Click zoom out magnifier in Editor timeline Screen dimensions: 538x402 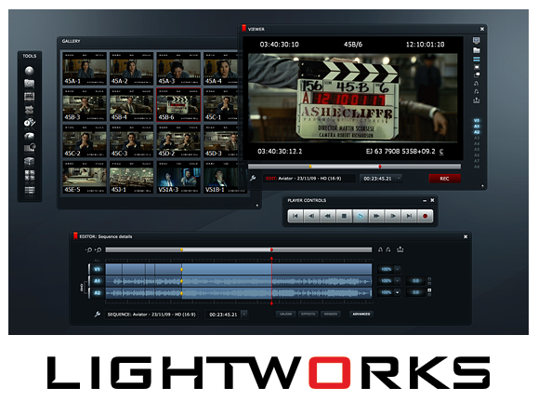coord(88,249)
